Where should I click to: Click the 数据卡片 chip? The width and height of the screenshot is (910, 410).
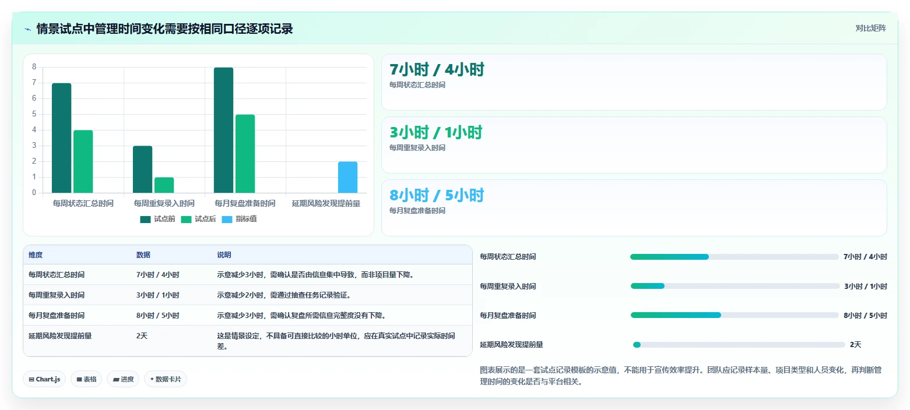(x=166, y=379)
